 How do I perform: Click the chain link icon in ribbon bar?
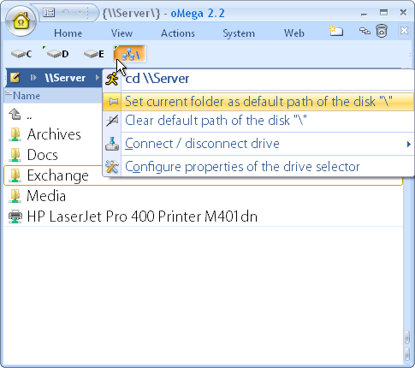pos(365,31)
